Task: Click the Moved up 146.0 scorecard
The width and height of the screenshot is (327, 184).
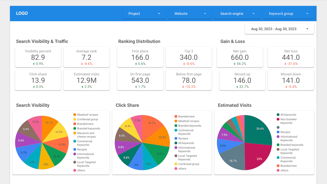Action: pos(242,80)
